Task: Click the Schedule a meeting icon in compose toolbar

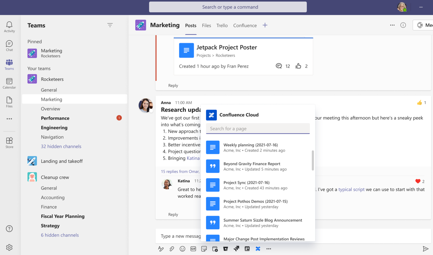Action: [215, 249]
